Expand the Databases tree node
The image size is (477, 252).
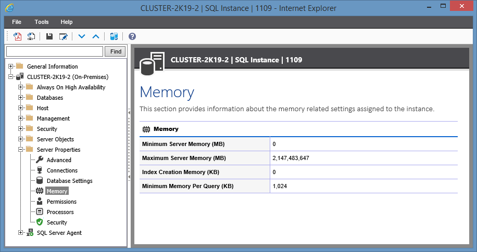click(20, 98)
